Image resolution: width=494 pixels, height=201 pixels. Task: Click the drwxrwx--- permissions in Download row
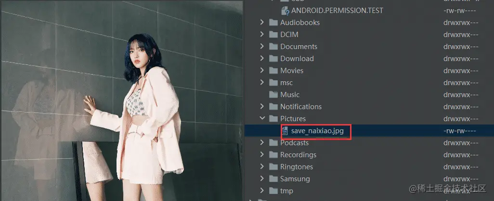(x=461, y=59)
